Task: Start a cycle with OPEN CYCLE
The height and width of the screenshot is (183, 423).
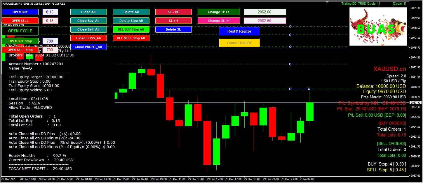Action: point(20,31)
